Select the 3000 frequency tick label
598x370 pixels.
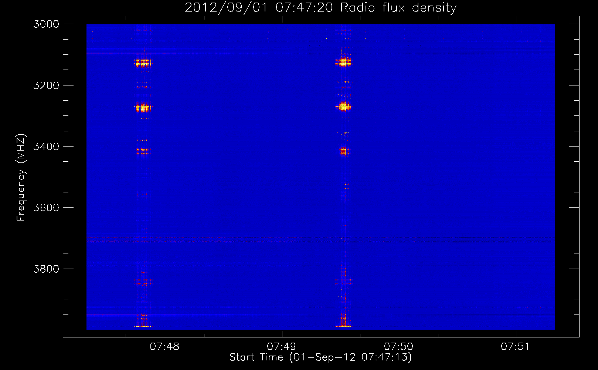pos(46,24)
